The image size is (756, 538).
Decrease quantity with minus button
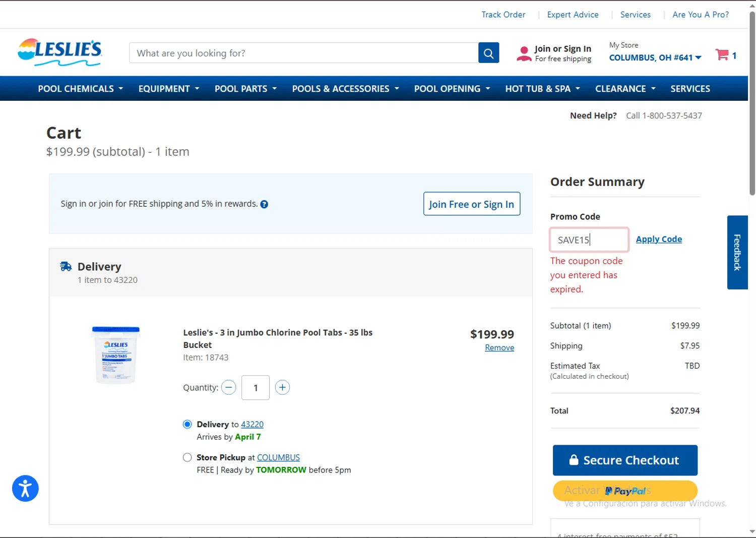coord(229,387)
